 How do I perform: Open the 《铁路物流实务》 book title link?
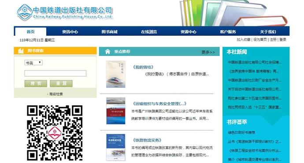(147, 140)
